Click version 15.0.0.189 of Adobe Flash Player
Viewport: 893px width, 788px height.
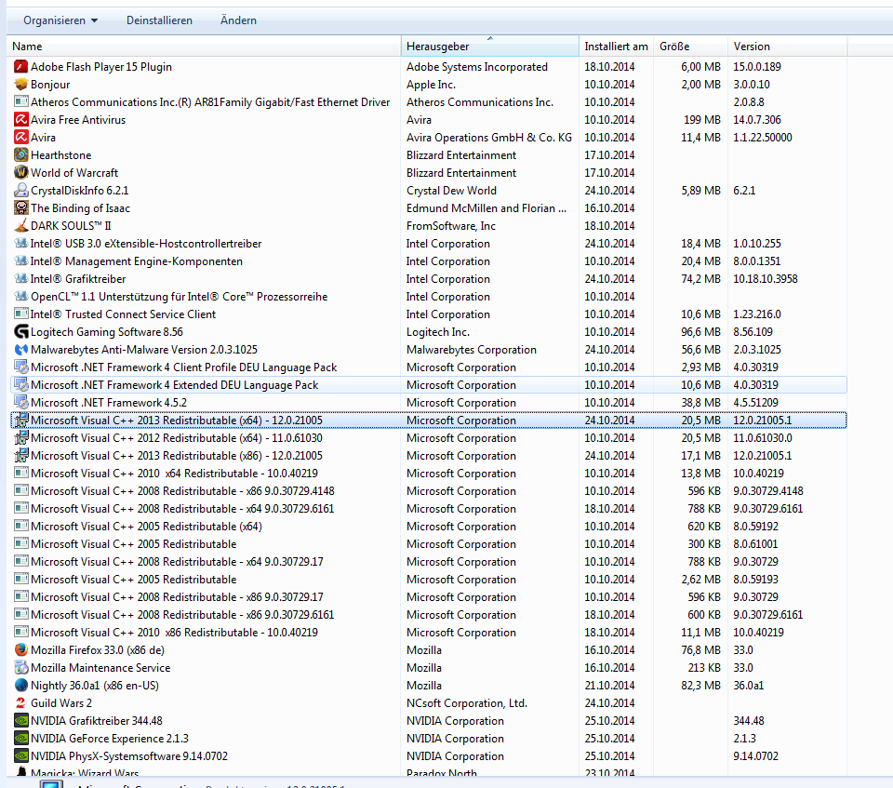click(757, 67)
